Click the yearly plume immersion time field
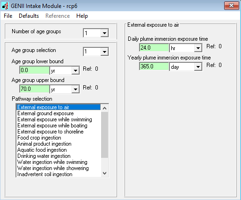The height and width of the screenshot is (200, 241). pos(154,67)
